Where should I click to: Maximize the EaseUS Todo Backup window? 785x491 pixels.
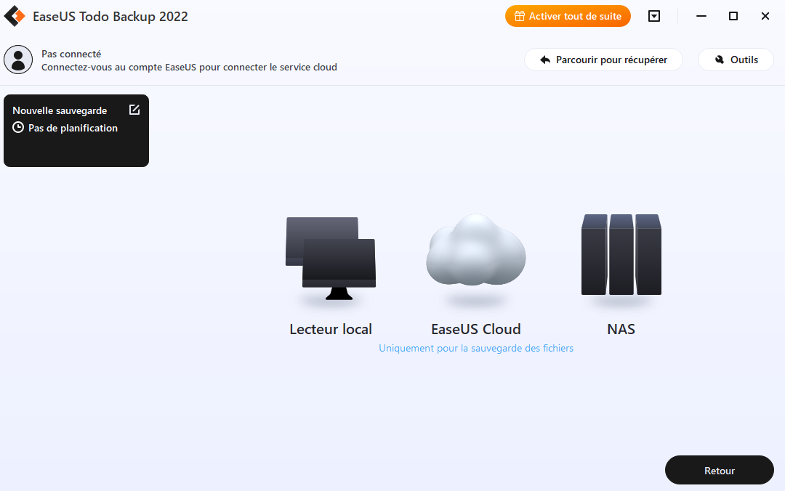[733, 16]
